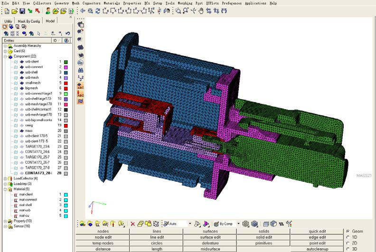The width and height of the screenshot is (376, 252).
Task: Select the pan hand tool
Action: [201, 11]
